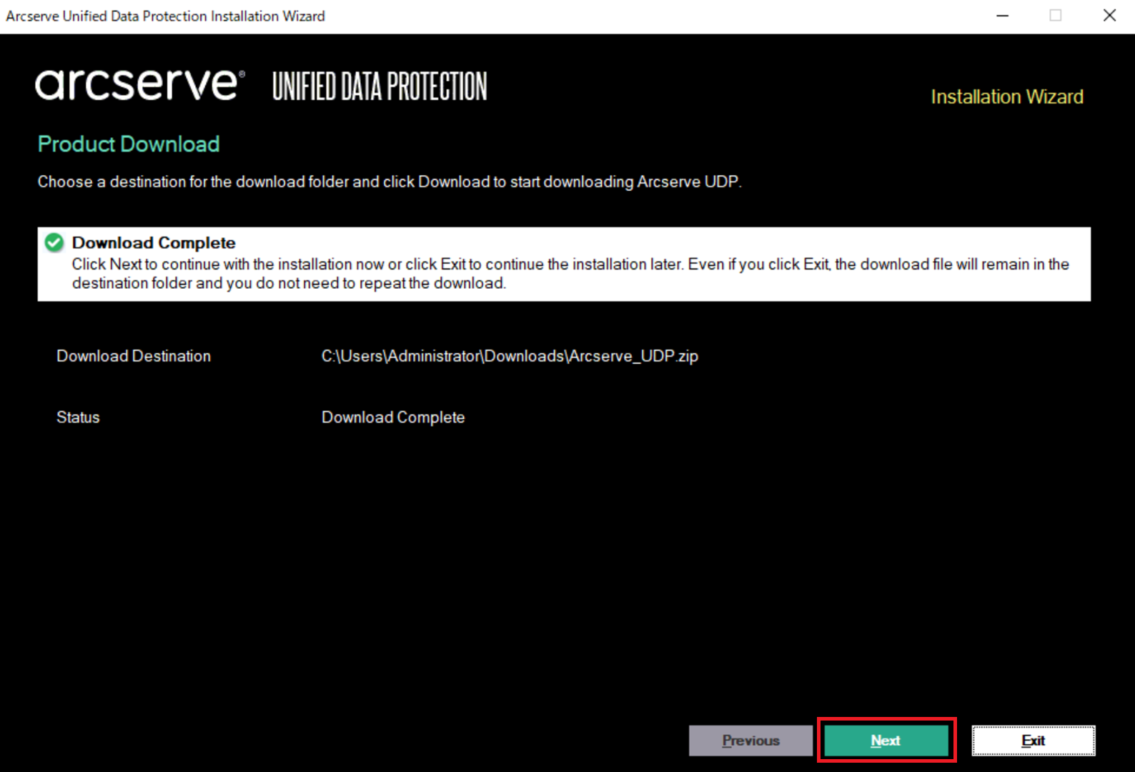This screenshot has height=772, width=1135.
Task: Click the Previous button
Action: coord(750,741)
